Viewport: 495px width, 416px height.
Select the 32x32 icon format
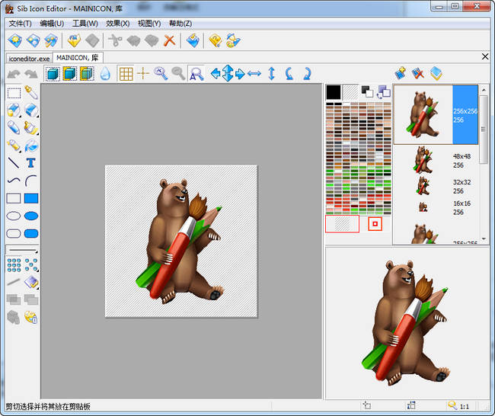coord(436,187)
